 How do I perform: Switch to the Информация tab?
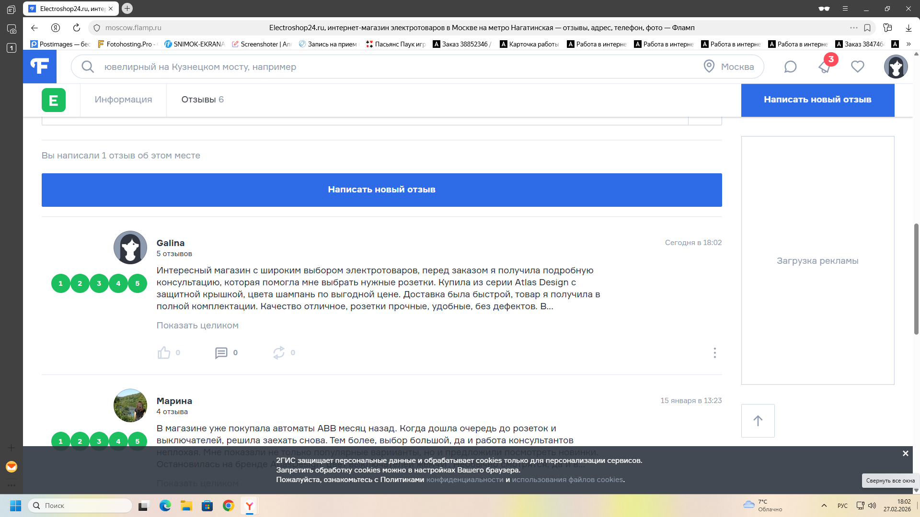click(123, 100)
